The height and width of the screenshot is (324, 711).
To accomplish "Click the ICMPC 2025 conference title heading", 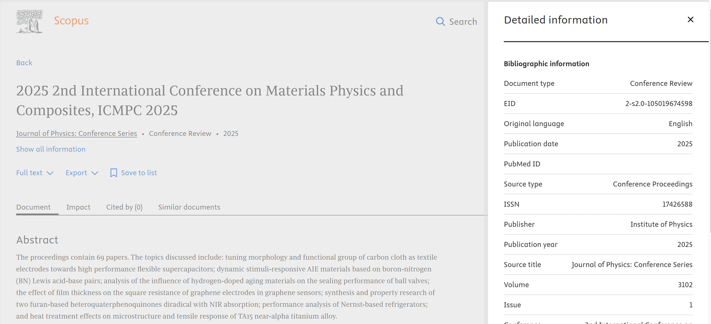I will 209,100.
